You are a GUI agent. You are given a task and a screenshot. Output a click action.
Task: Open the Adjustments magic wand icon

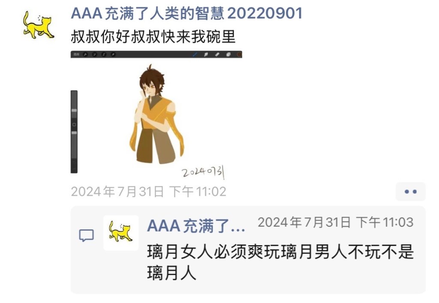pos(95,54)
